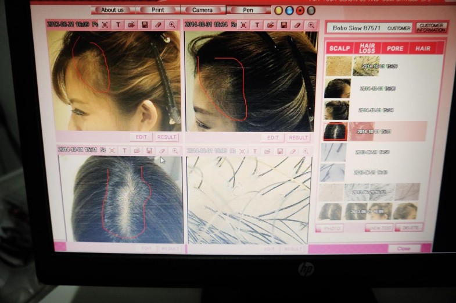Viewport: 456px width, 303px height.
Task: Open folder icon in the 2014-10-01 15:31 panel
Action: point(137,151)
